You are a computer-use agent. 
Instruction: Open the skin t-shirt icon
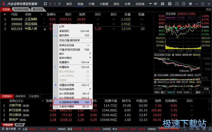click(191, 4)
